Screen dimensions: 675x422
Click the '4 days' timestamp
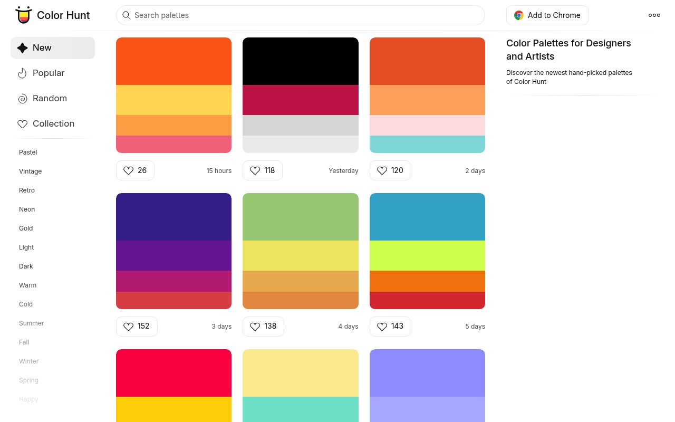tap(348, 327)
